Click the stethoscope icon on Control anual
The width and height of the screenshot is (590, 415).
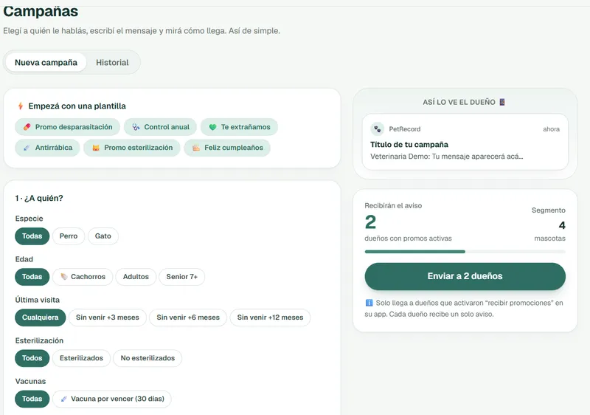(x=136, y=127)
